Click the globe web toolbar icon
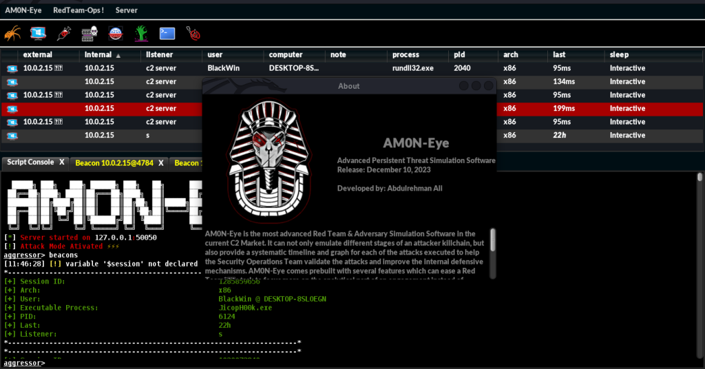 (x=116, y=34)
